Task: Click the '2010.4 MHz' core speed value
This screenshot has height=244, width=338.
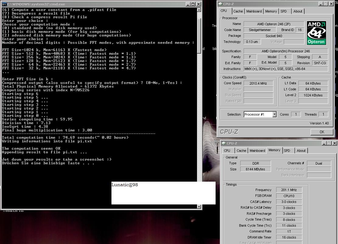Action: coord(258,83)
